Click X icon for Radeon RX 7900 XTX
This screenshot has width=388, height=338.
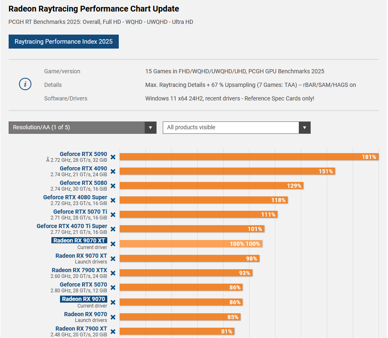tap(113, 273)
